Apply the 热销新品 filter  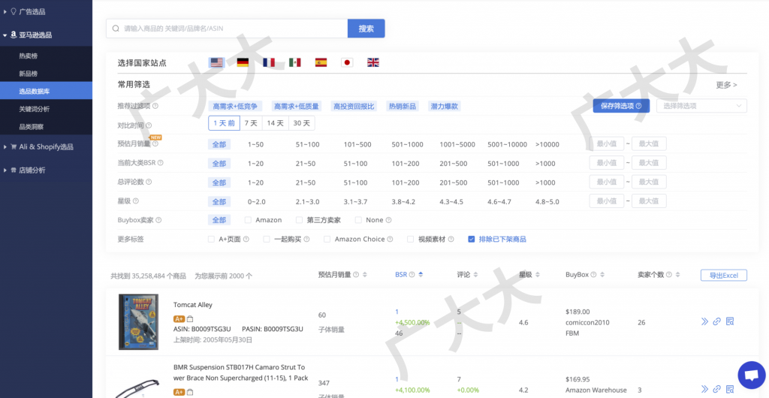403,106
